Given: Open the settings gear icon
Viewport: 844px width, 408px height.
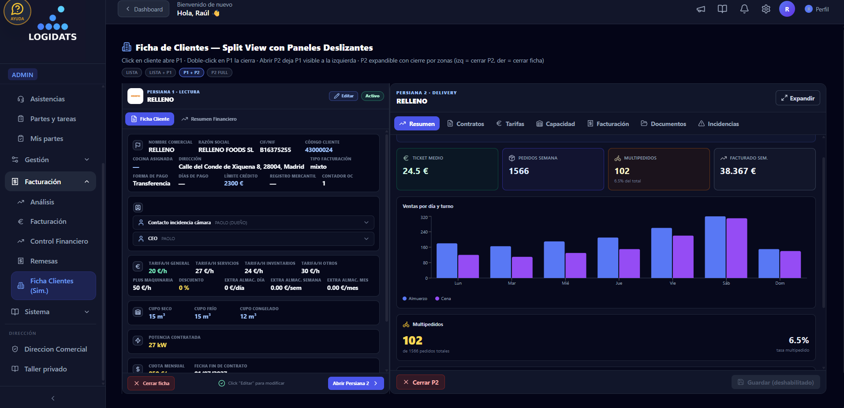Looking at the screenshot, I should [766, 9].
